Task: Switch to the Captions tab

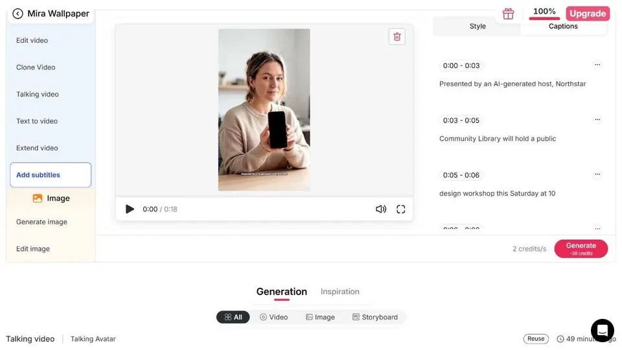Action: (x=563, y=26)
